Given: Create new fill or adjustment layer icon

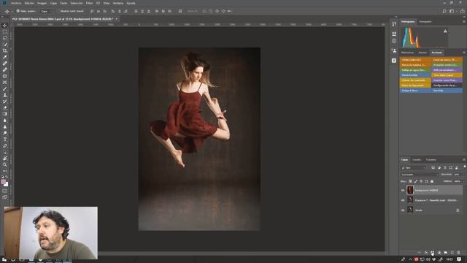Looking at the screenshot, I should click(439, 253).
